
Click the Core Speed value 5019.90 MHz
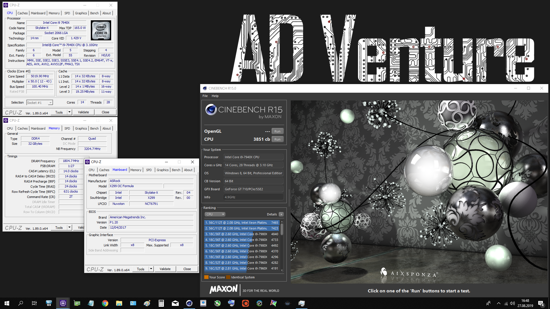click(x=40, y=76)
